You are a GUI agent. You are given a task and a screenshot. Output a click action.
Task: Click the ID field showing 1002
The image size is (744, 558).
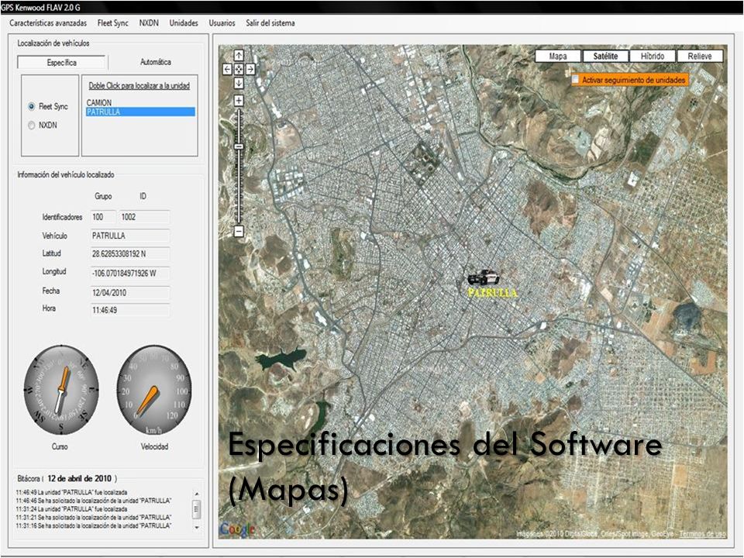[x=144, y=217]
